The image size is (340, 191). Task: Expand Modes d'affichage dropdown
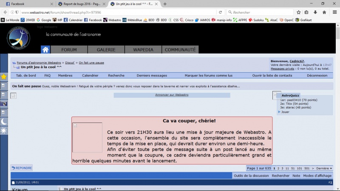point(317,176)
